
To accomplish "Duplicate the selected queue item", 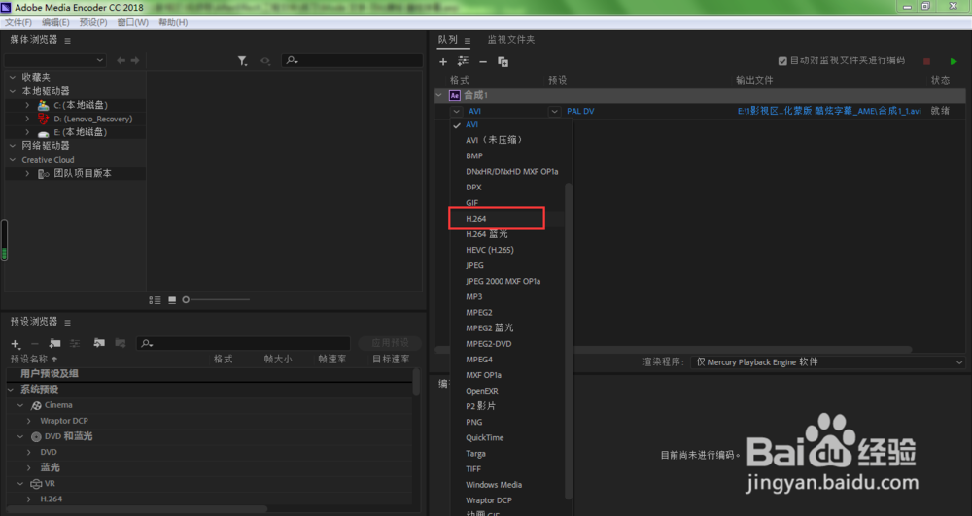I will pyautogui.click(x=503, y=61).
